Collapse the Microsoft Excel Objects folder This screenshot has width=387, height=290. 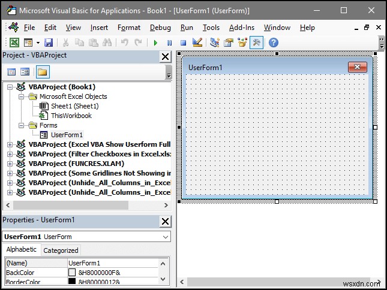coord(21,96)
